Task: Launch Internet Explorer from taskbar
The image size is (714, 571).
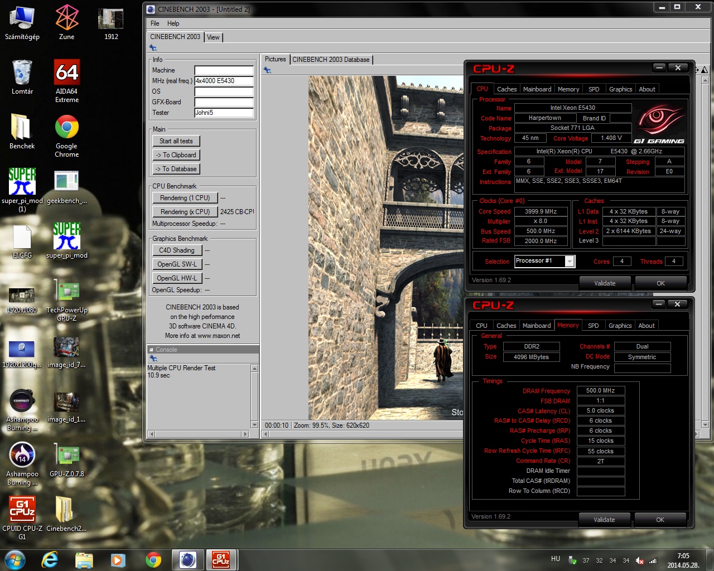Action: pos(50,560)
